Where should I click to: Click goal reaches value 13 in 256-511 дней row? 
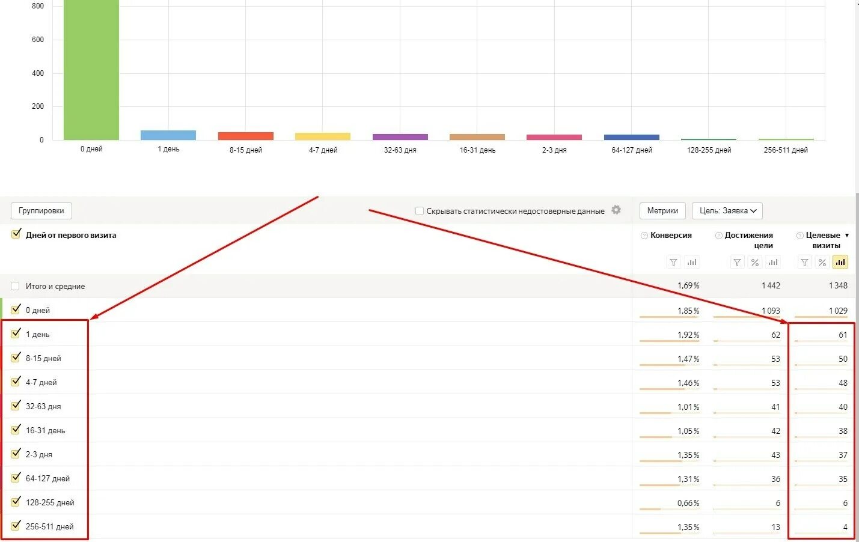(775, 527)
